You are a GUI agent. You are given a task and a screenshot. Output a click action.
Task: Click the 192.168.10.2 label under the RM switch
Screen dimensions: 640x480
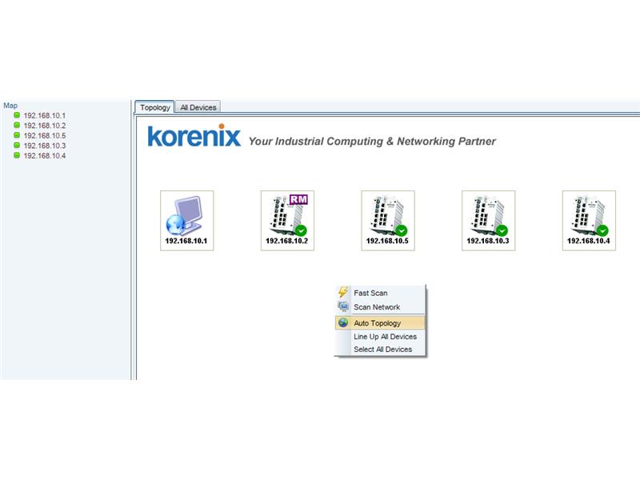(287, 241)
